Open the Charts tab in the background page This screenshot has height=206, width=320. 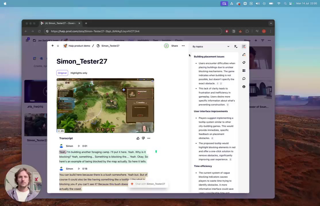[179, 40]
